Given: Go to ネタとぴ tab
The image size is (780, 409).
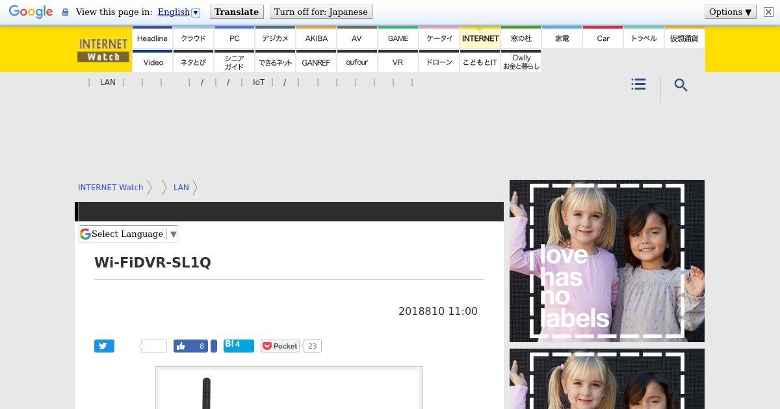Looking at the screenshot, I should [x=193, y=62].
